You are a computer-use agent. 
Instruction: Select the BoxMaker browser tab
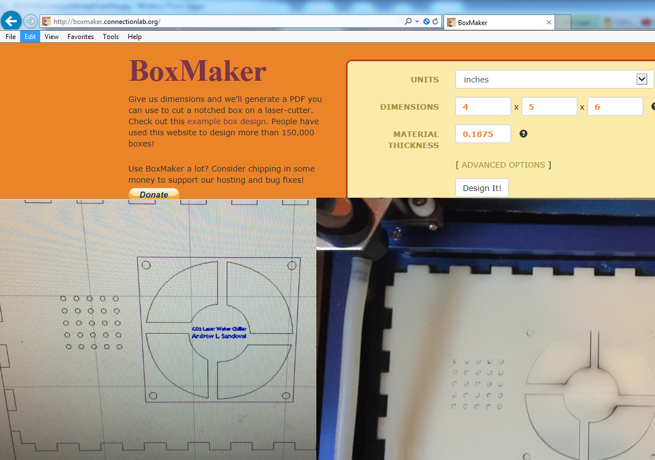pyautogui.click(x=499, y=22)
